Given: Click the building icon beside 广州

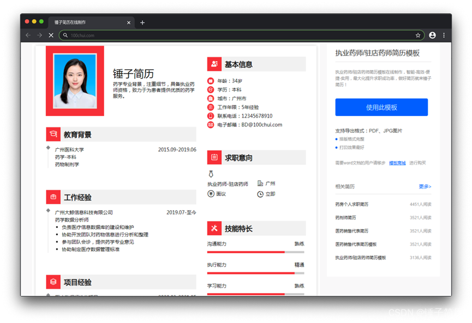Looking at the screenshot, I should [260, 183].
